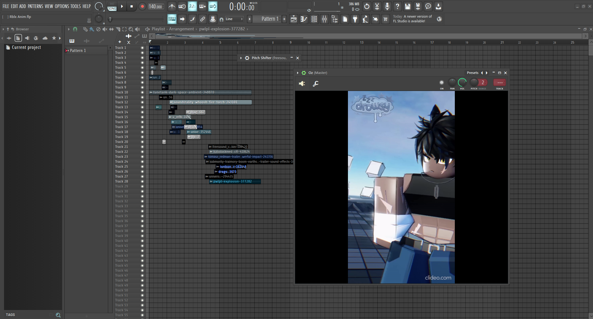Screen dimensions: 593x319
Task: Open the Channel rack view icon
Action: point(314,19)
